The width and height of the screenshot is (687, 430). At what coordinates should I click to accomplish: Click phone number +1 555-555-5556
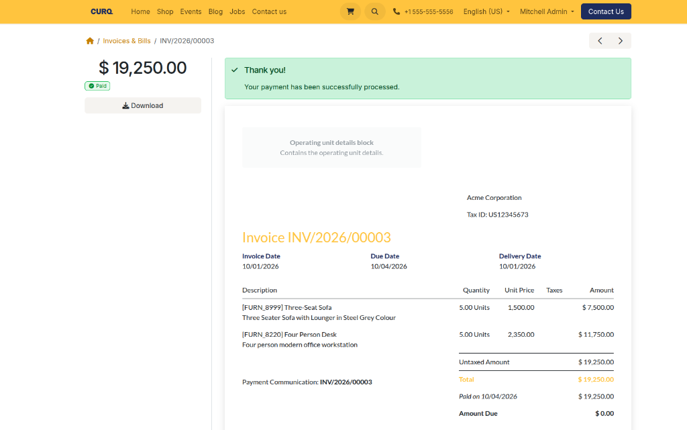point(429,12)
